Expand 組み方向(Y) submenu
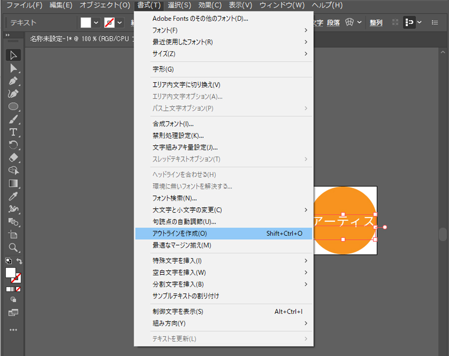This screenshot has height=356, width=449. click(x=223, y=324)
